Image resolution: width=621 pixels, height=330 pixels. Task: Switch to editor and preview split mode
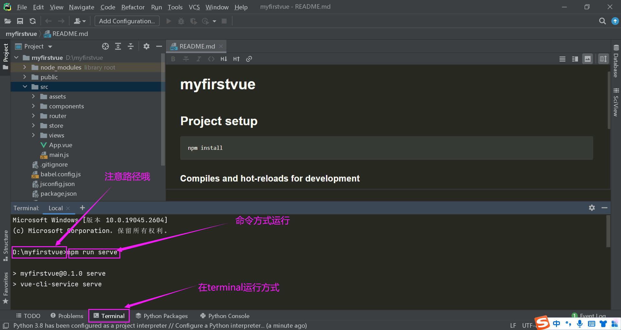(x=575, y=59)
